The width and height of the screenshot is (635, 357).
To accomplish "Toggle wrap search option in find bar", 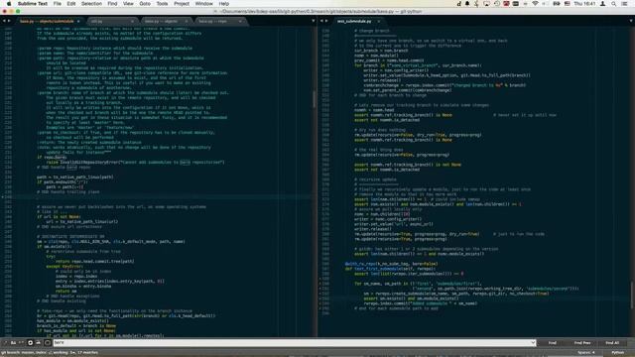I will [x=30, y=342].
